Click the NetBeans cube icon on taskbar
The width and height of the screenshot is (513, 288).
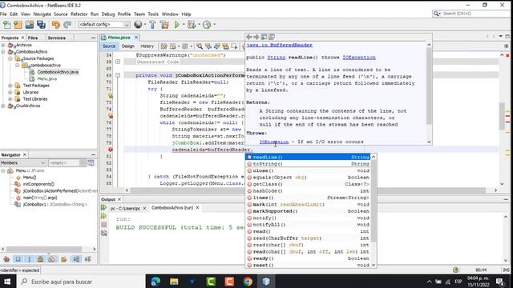pyautogui.click(x=266, y=282)
